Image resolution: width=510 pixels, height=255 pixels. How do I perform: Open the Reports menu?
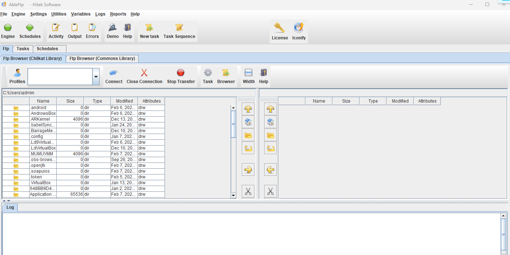pyautogui.click(x=118, y=14)
